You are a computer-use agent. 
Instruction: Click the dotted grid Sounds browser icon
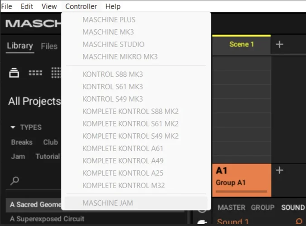[x=56, y=73]
